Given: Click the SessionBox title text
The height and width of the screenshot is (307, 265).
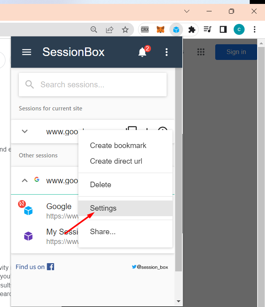Looking at the screenshot, I should tap(74, 52).
